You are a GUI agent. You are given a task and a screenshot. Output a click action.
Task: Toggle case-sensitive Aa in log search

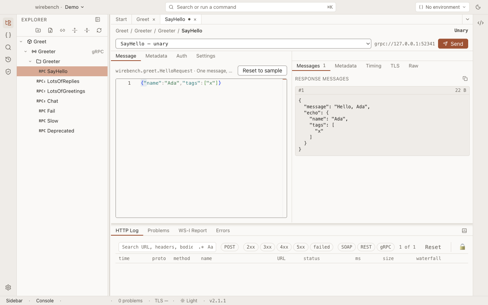click(x=210, y=247)
